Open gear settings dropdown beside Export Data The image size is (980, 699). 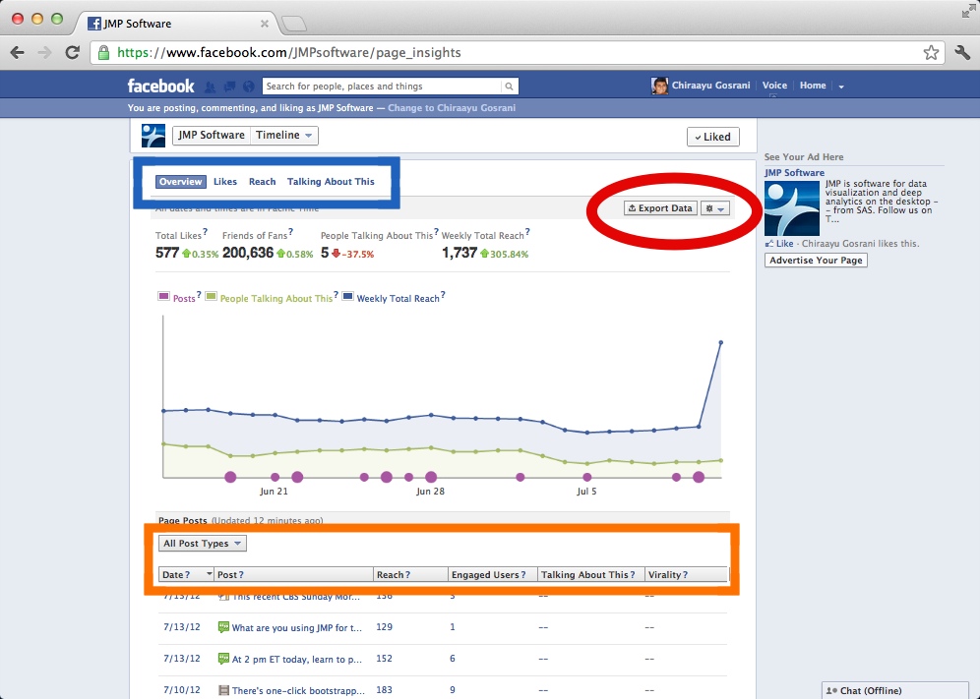coord(715,208)
